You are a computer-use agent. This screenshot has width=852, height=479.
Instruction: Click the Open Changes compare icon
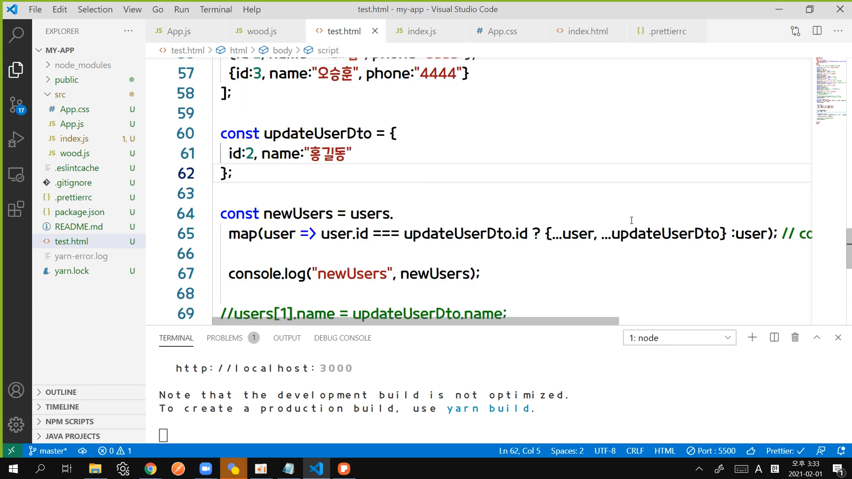click(x=795, y=31)
